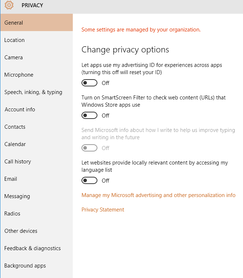Go to Camera privacy settings
Screen dimensions: 243x278
[x=13, y=57]
